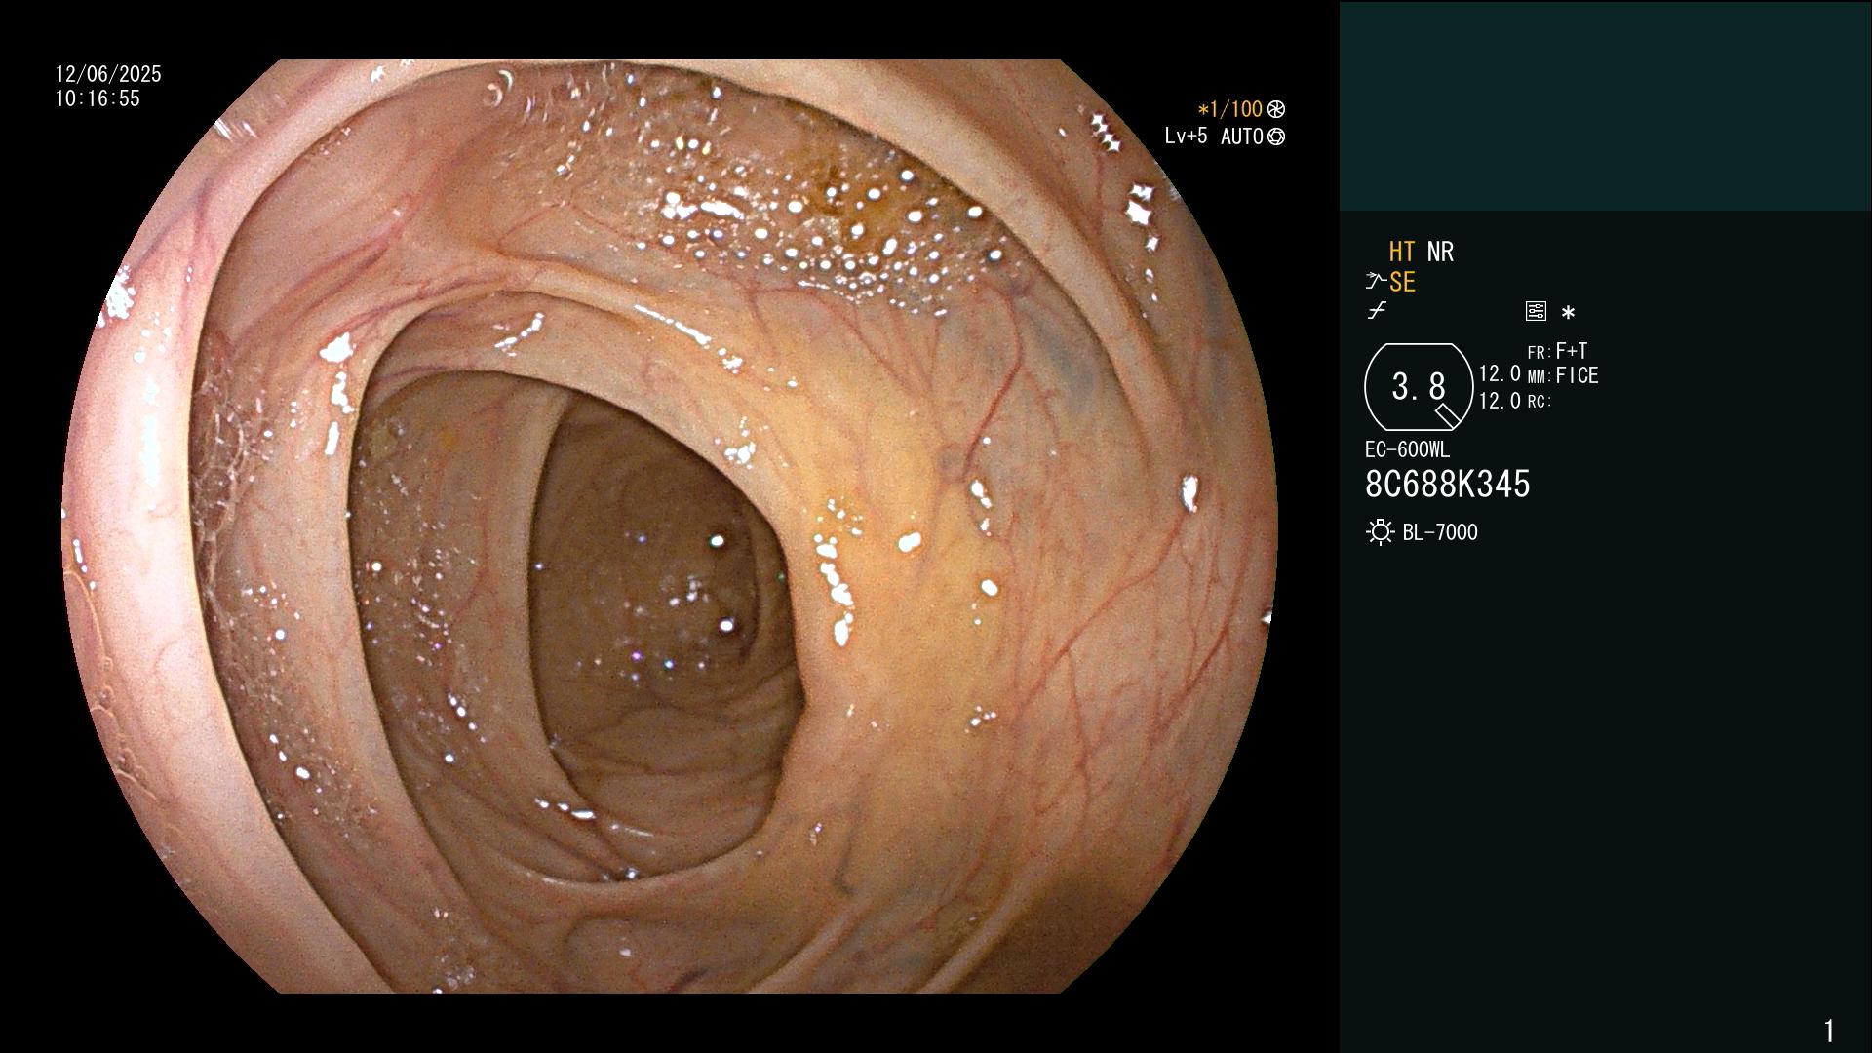This screenshot has height=1053, width=1872.
Task: Click the 12.0 value beside RC
Action: tap(1500, 401)
